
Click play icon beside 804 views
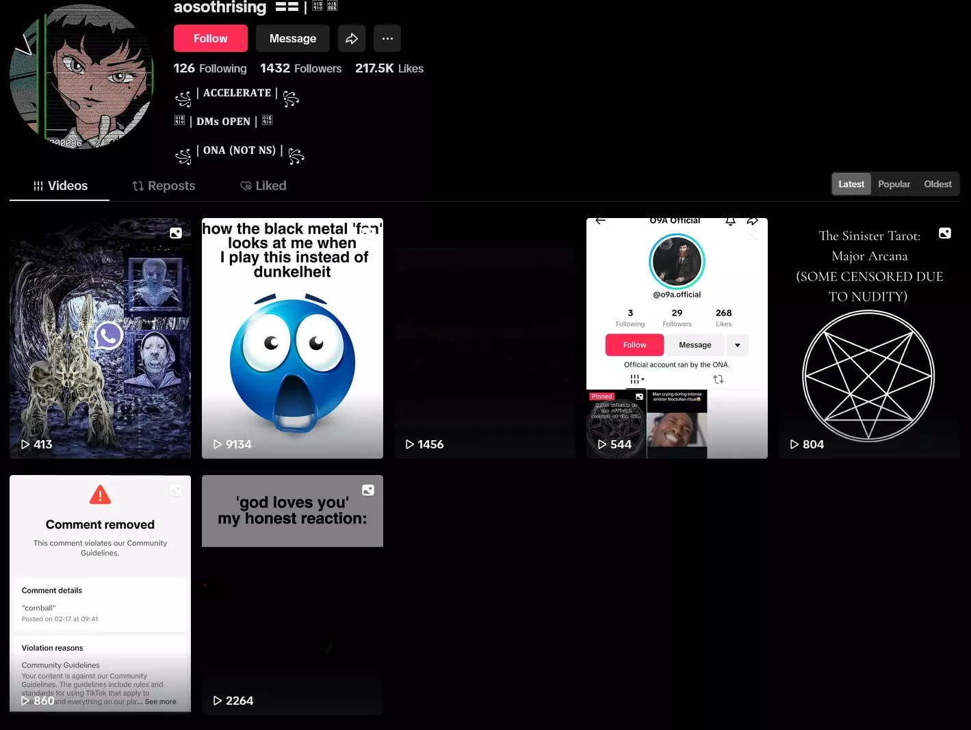(x=794, y=444)
